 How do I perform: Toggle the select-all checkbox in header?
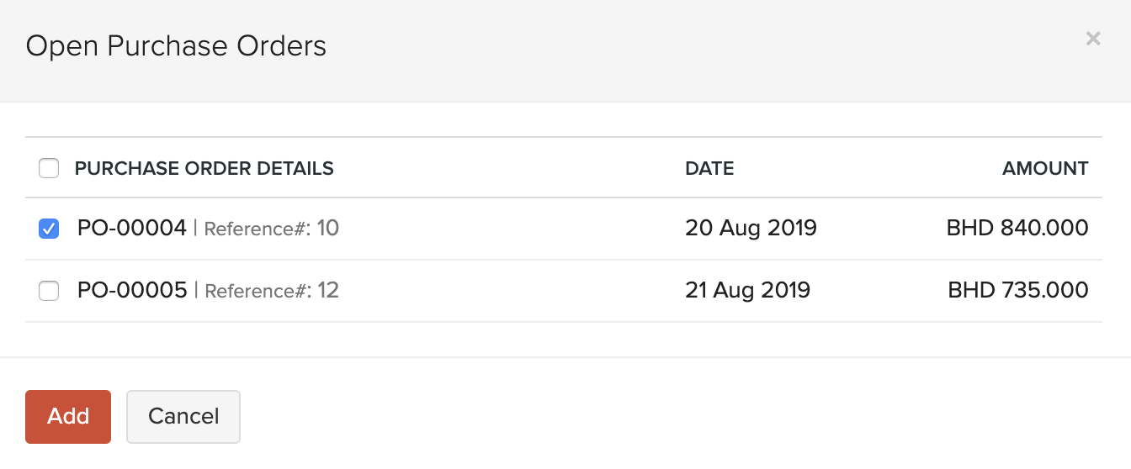tap(49, 169)
